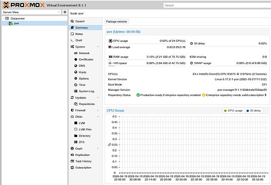Click the DNS globe icon
Image resolution: width=271 pixels, height=185 pixels.
click(76, 66)
